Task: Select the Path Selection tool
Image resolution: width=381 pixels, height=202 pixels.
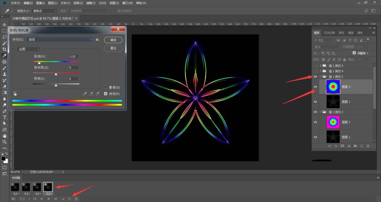Action: tap(4, 123)
